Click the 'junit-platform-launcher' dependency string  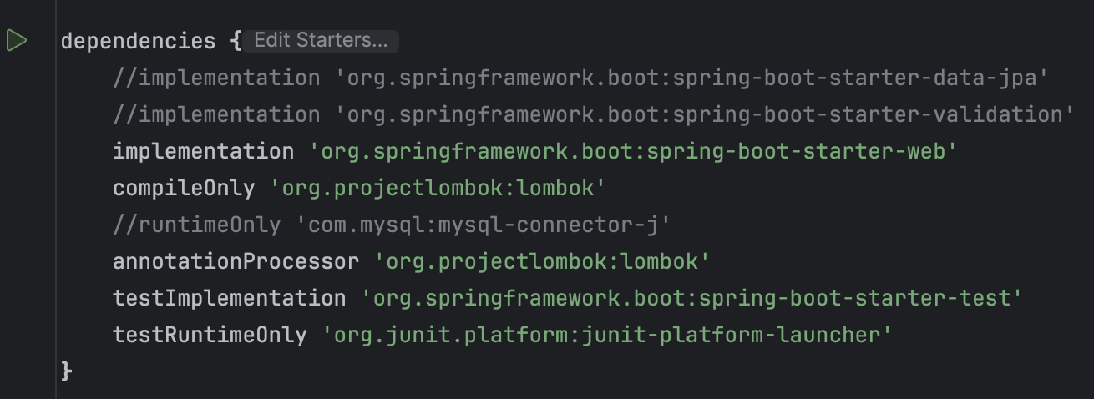(607, 335)
